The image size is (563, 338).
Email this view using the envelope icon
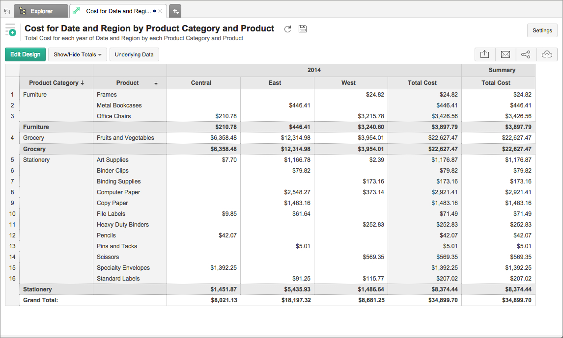505,54
